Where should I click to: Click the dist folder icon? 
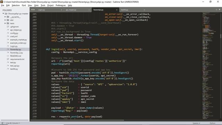(8, 20)
